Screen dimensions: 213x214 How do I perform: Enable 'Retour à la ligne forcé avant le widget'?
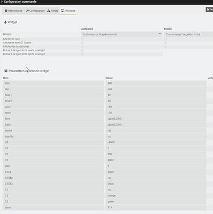click(x=82, y=50)
